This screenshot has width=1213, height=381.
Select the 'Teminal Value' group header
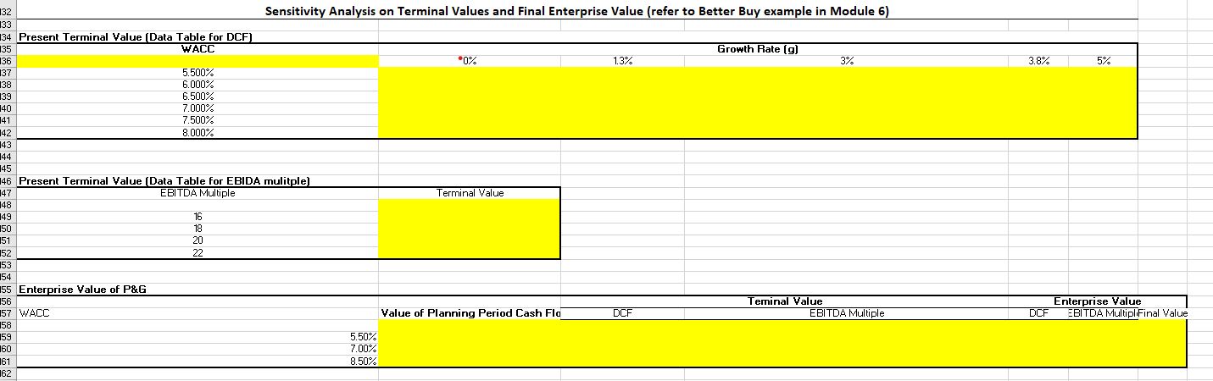point(784,301)
